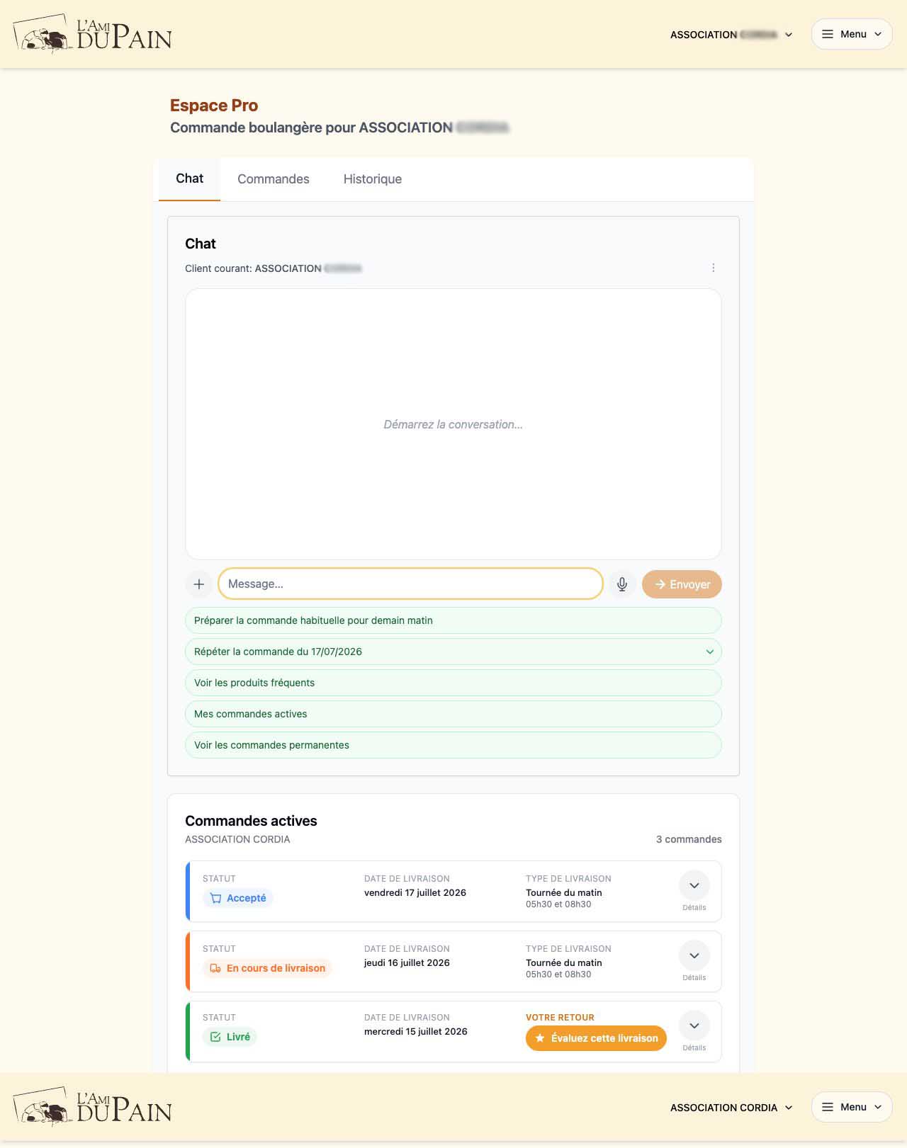Select 'Mes commandes actives' suggestion
Image resolution: width=907 pixels, height=1148 pixels.
(x=453, y=714)
